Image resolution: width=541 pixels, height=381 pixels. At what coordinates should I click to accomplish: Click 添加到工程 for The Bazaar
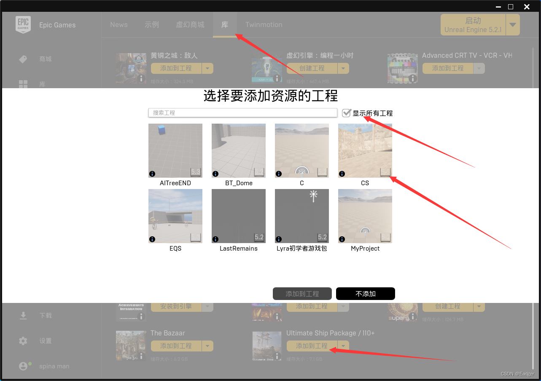point(176,346)
